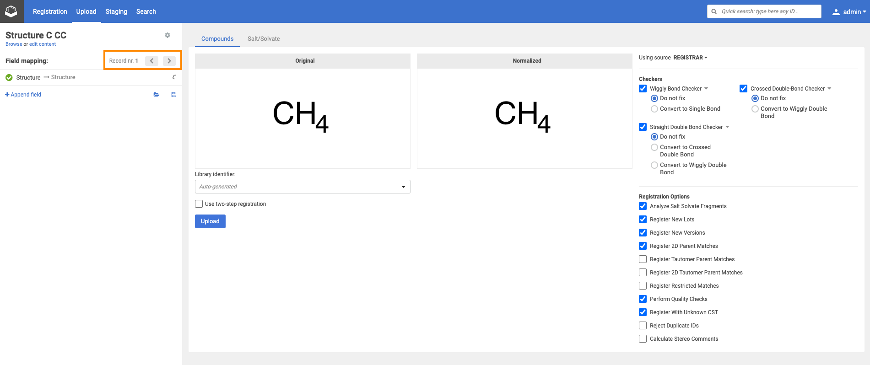Click the open folder icon for field mapping
The height and width of the screenshot is (365, 870).
(157, 95)
